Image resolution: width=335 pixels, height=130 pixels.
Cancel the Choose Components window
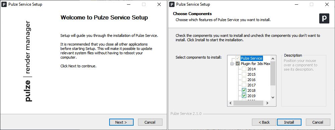[x=318, y=122]
